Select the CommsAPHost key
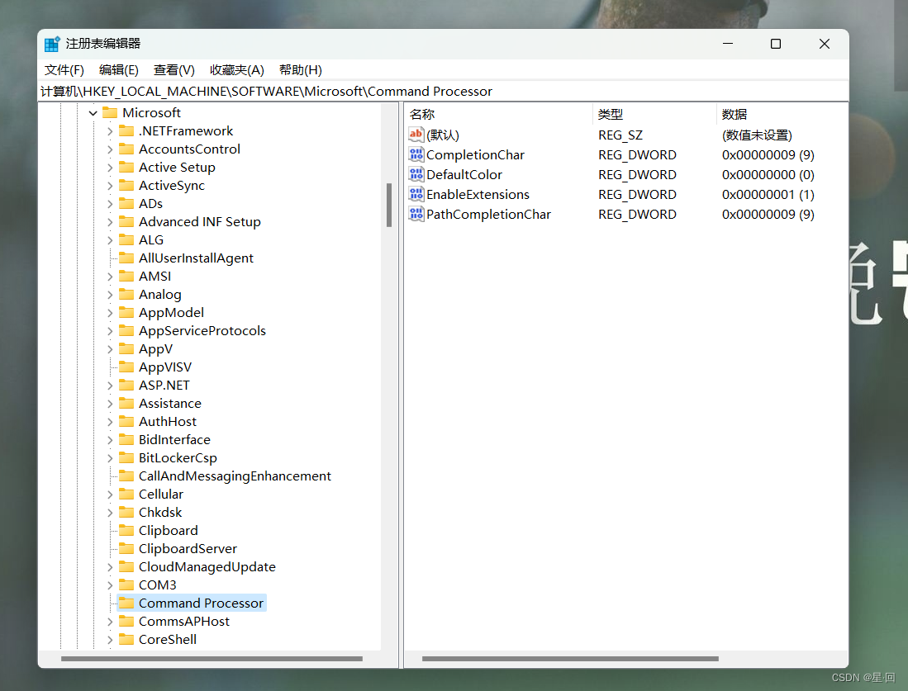The height and width of the screenshot is (691, 908). [184, 621]
